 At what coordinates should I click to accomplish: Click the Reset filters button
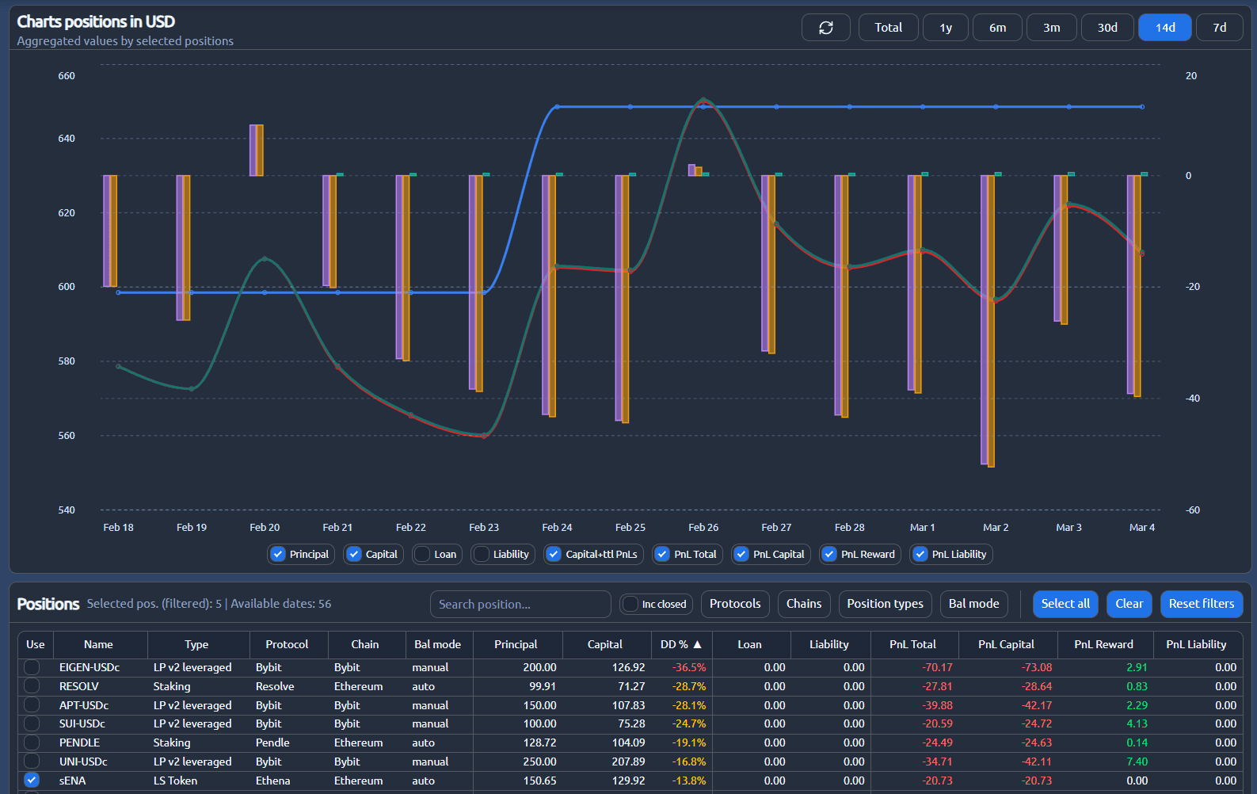(1201, 604)
